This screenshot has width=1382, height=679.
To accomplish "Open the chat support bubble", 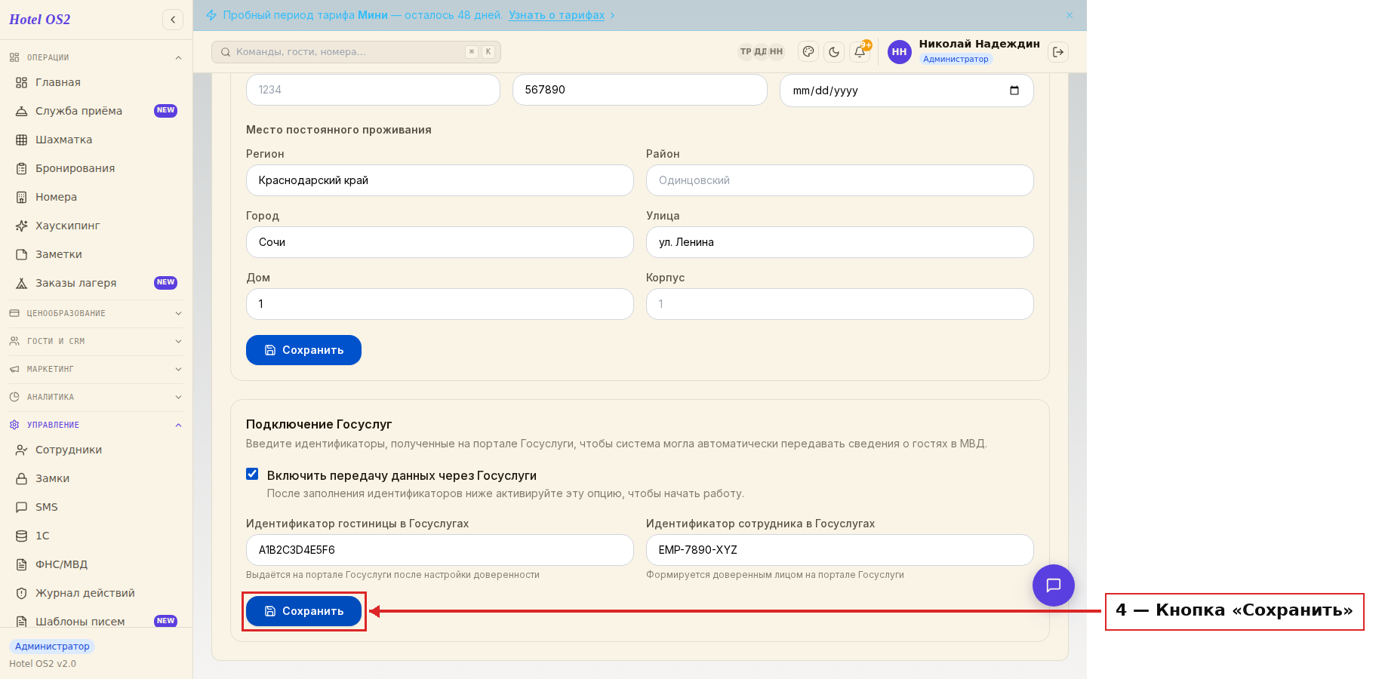I will (x=1054, y=585).
